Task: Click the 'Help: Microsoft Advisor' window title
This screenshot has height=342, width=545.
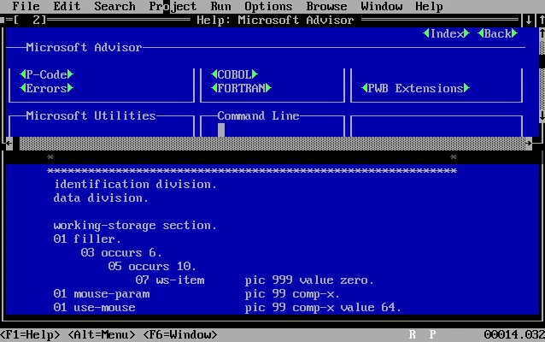Action: [x=275, y=20]
